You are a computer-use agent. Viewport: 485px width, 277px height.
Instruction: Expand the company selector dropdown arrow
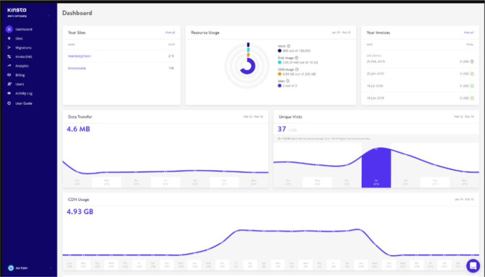48,16
